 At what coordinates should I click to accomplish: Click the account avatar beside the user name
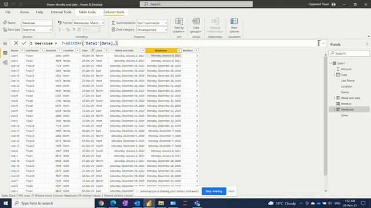334,4
